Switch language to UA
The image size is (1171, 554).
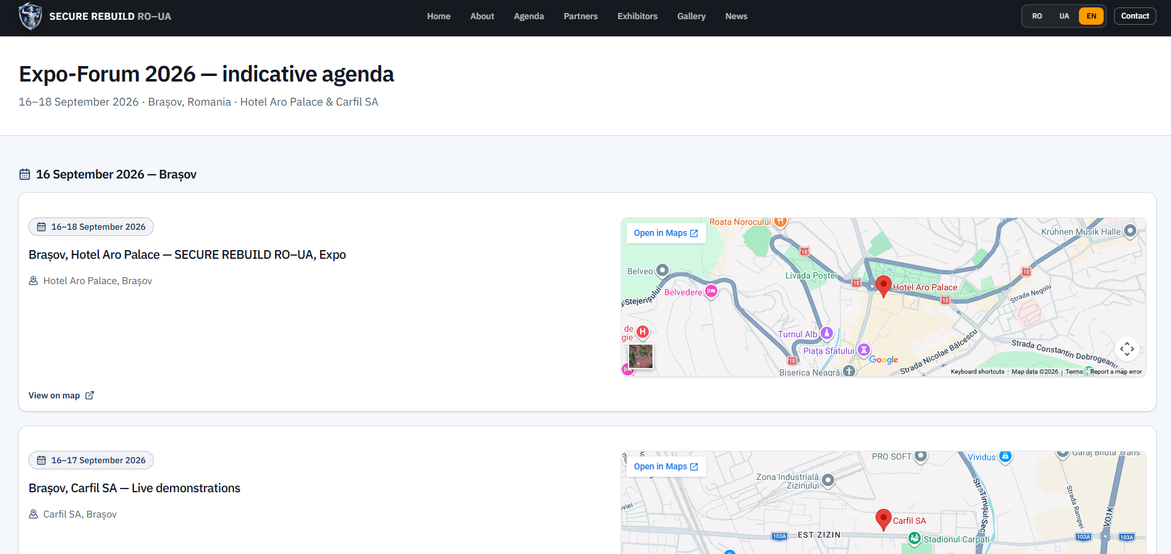(1064, 16)
